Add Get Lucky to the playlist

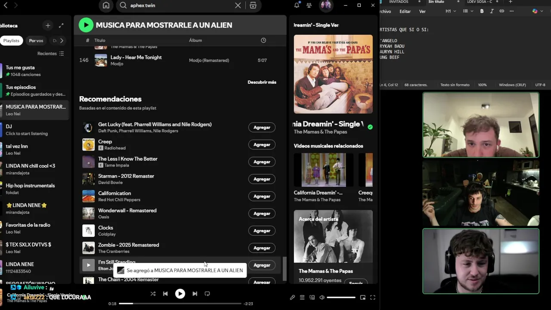click(262, 127)
